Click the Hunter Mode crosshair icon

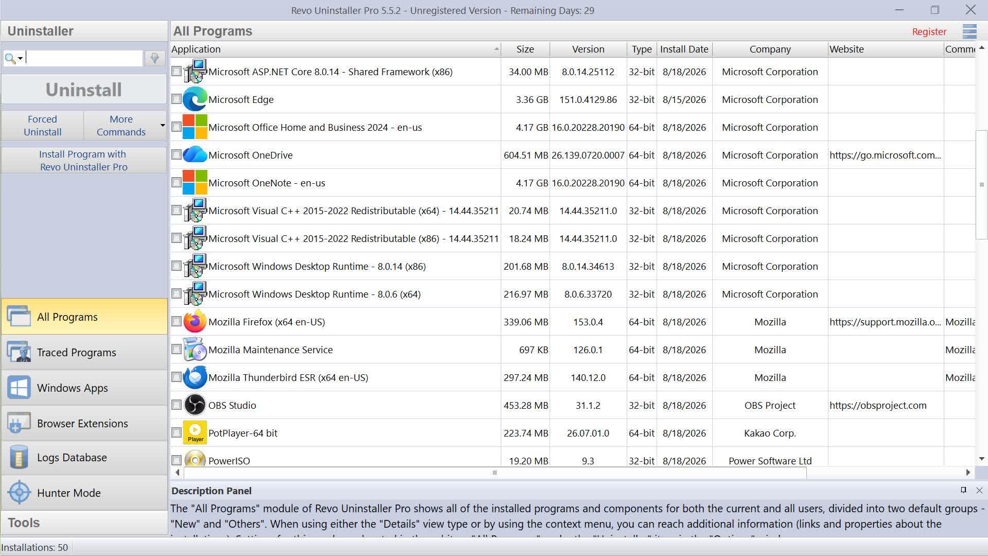click(x=19, y=493)
